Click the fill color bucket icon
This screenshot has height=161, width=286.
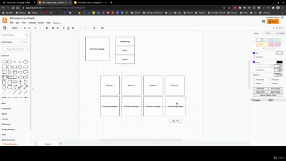pos(64,28)
